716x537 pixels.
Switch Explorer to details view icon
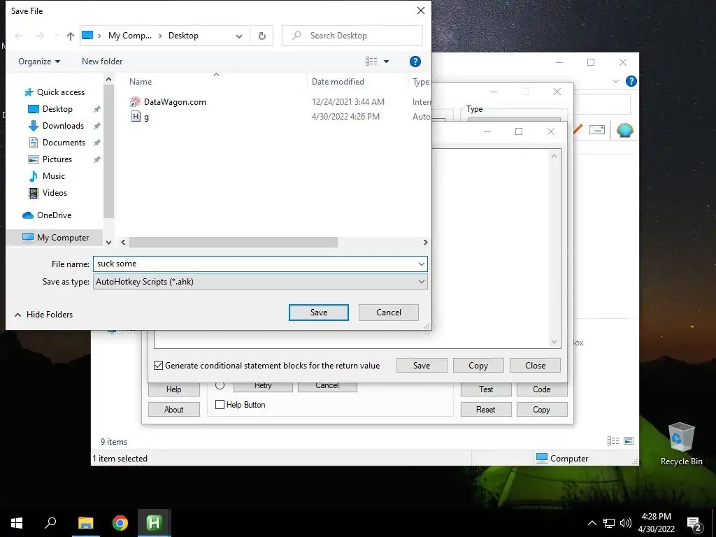point(613,441)
